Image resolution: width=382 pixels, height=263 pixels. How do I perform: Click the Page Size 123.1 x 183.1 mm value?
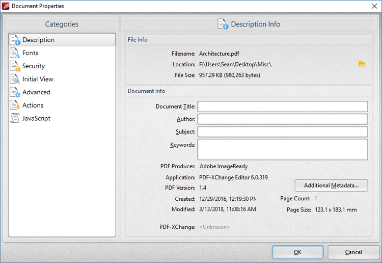click(336, 209)
